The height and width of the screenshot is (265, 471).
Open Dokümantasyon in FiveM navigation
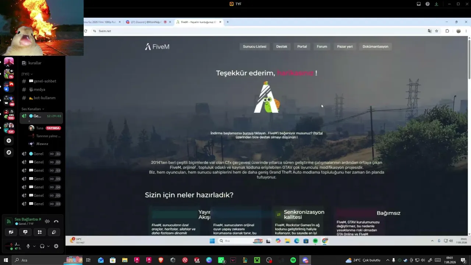click(x=375, y=46)
